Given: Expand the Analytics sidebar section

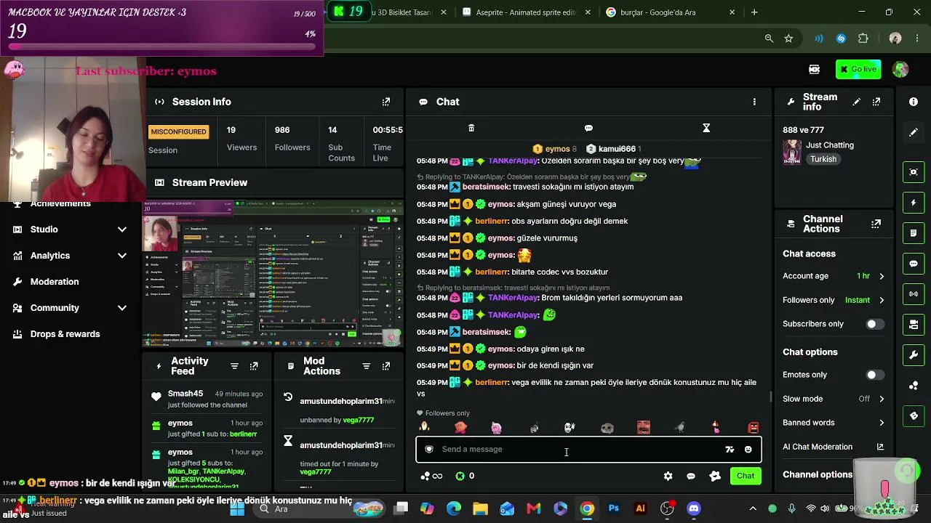Looking at the screenshot, I should 70,256.
